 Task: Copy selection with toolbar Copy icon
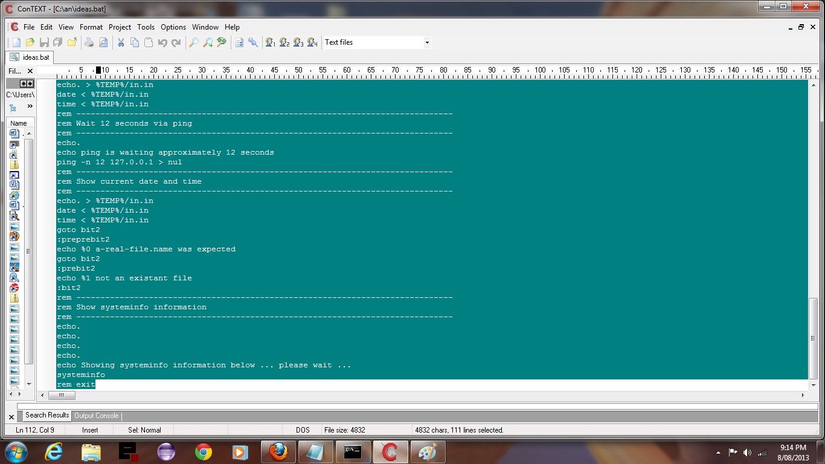pos(135,42)
